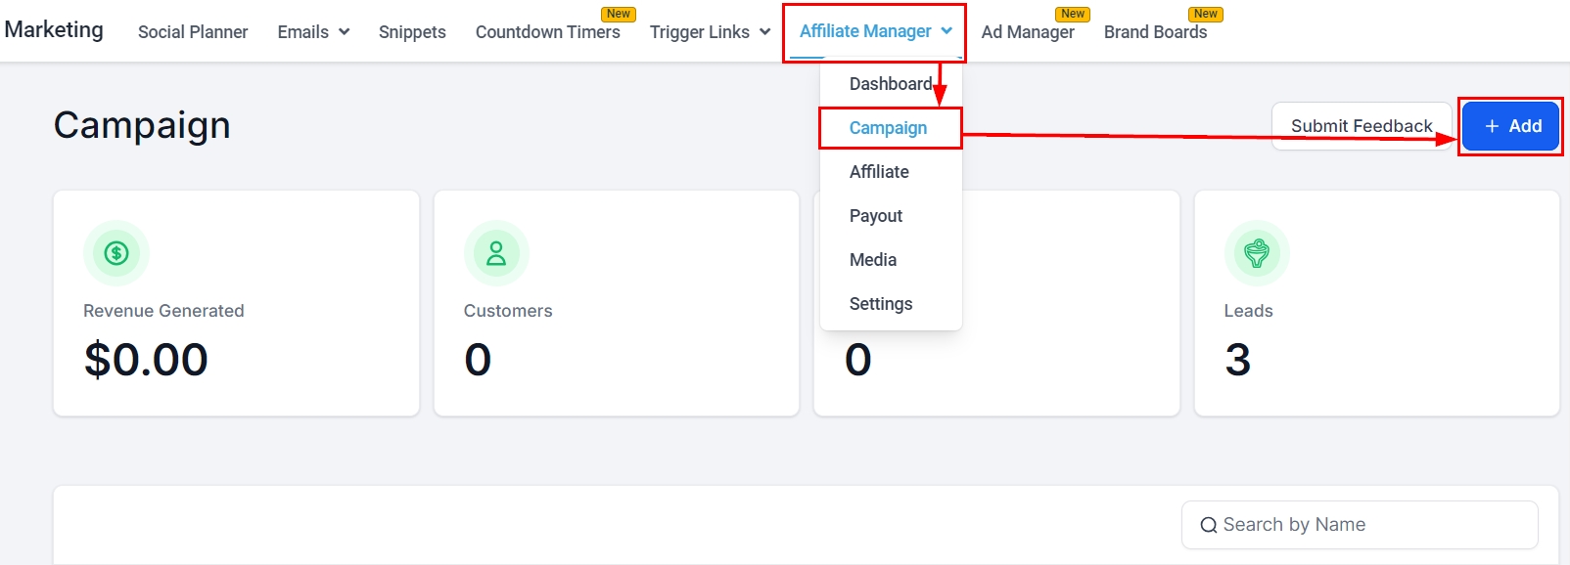Open the Ad Manager tab
The width and height of the screenshot is (1570, 565).
tap(1028, 32)
